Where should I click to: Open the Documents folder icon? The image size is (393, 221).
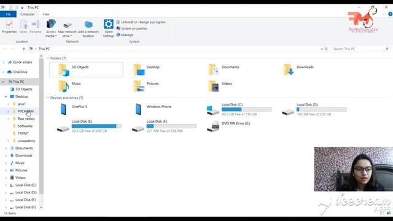[x=214, y=69]
